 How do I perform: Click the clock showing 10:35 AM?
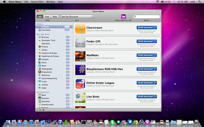pos(182,2)
